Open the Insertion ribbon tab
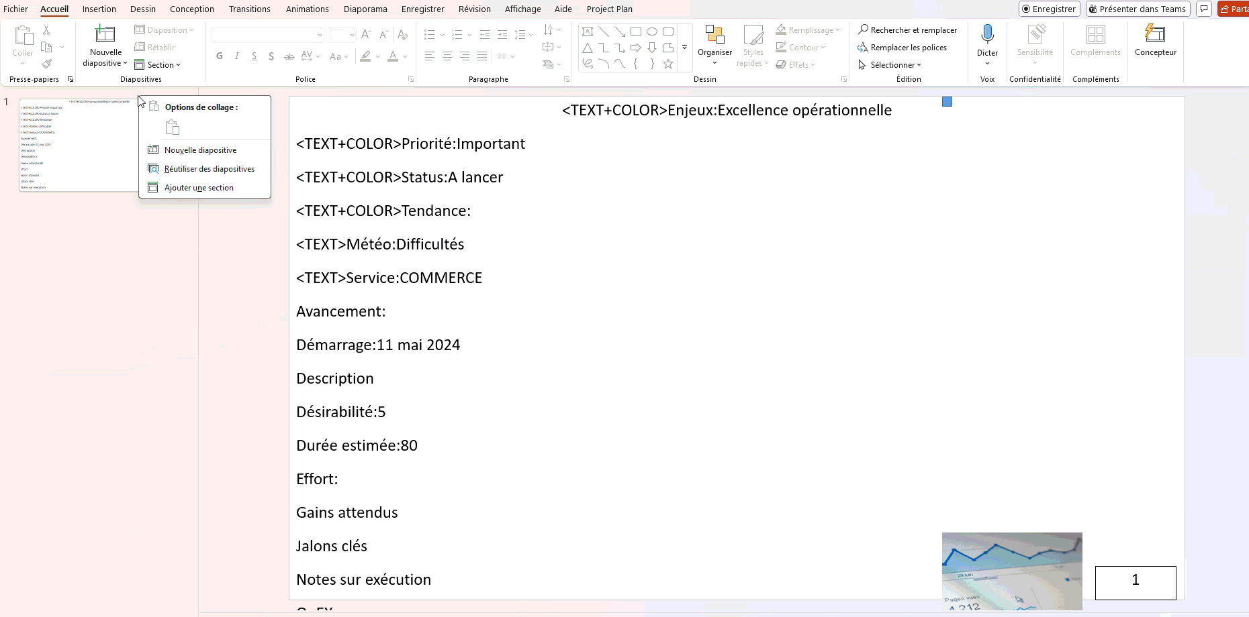Image resolution: width=1249 pixels, height=617 pixels. click(x=99, y=9)
